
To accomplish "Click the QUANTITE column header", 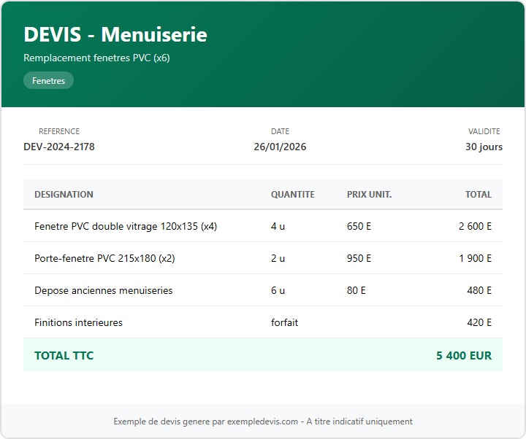I will point(292,195).
